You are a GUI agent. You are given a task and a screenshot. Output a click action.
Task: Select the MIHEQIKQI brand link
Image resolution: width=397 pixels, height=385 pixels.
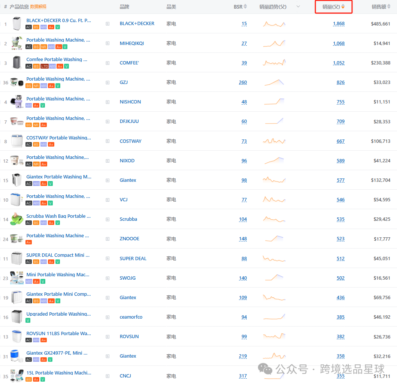tap(132, 43)
